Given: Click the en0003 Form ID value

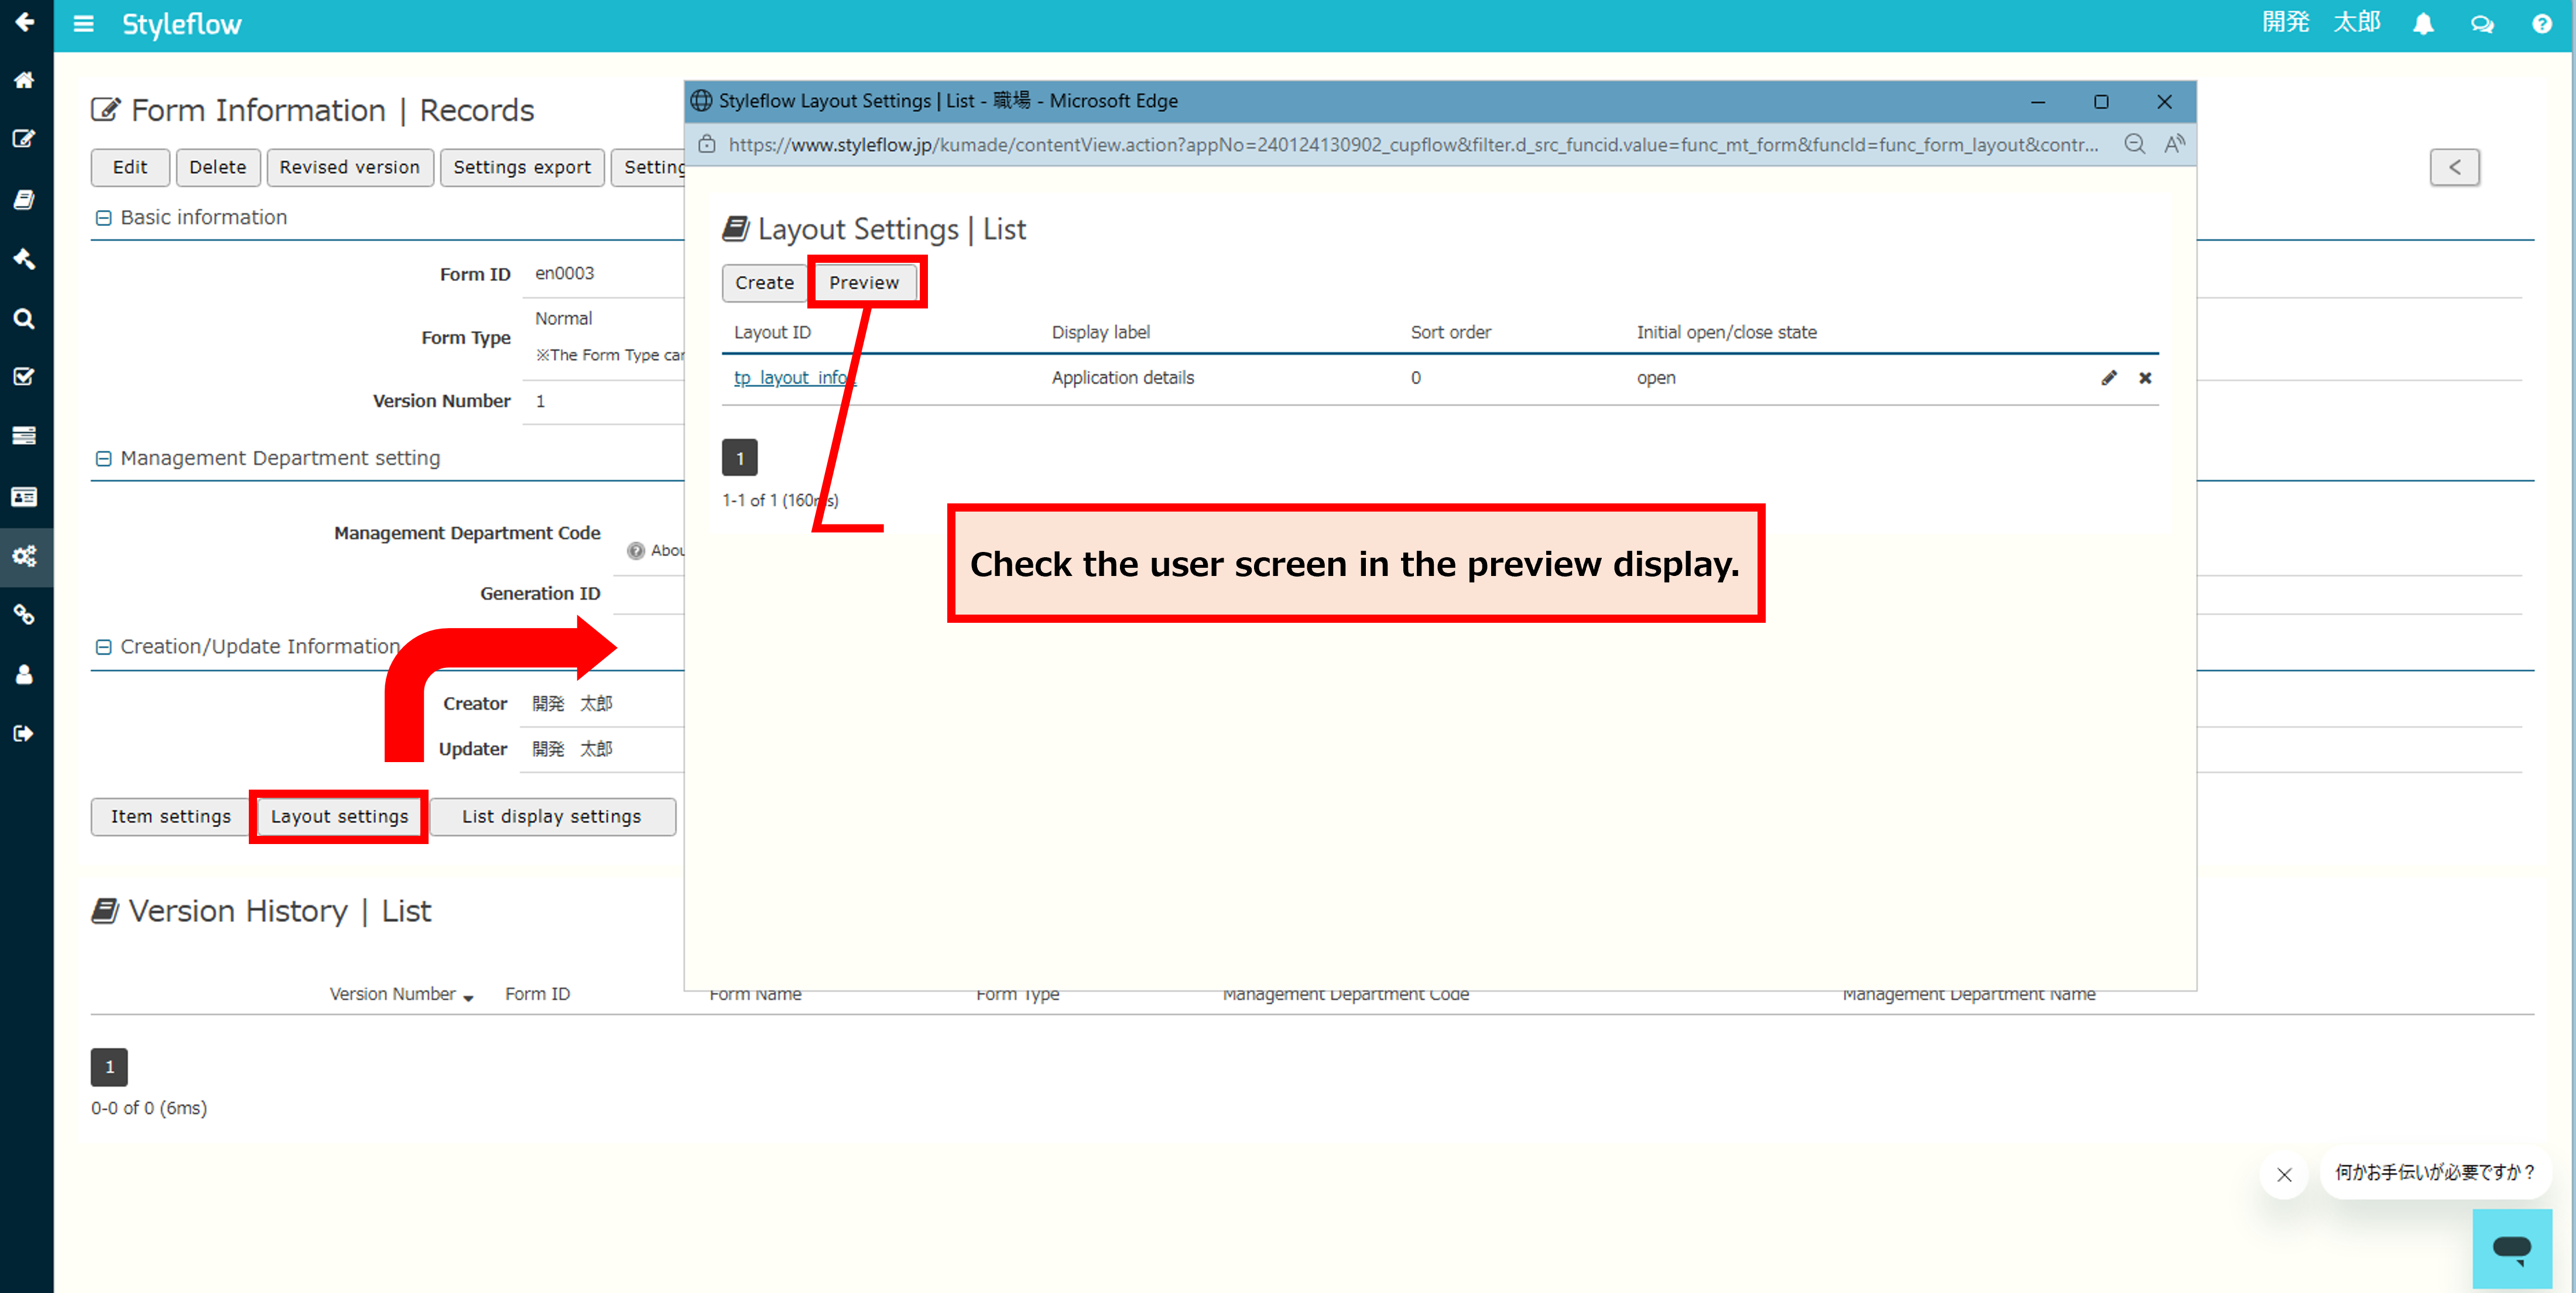Looking at the screenshot, I should 564,273.
